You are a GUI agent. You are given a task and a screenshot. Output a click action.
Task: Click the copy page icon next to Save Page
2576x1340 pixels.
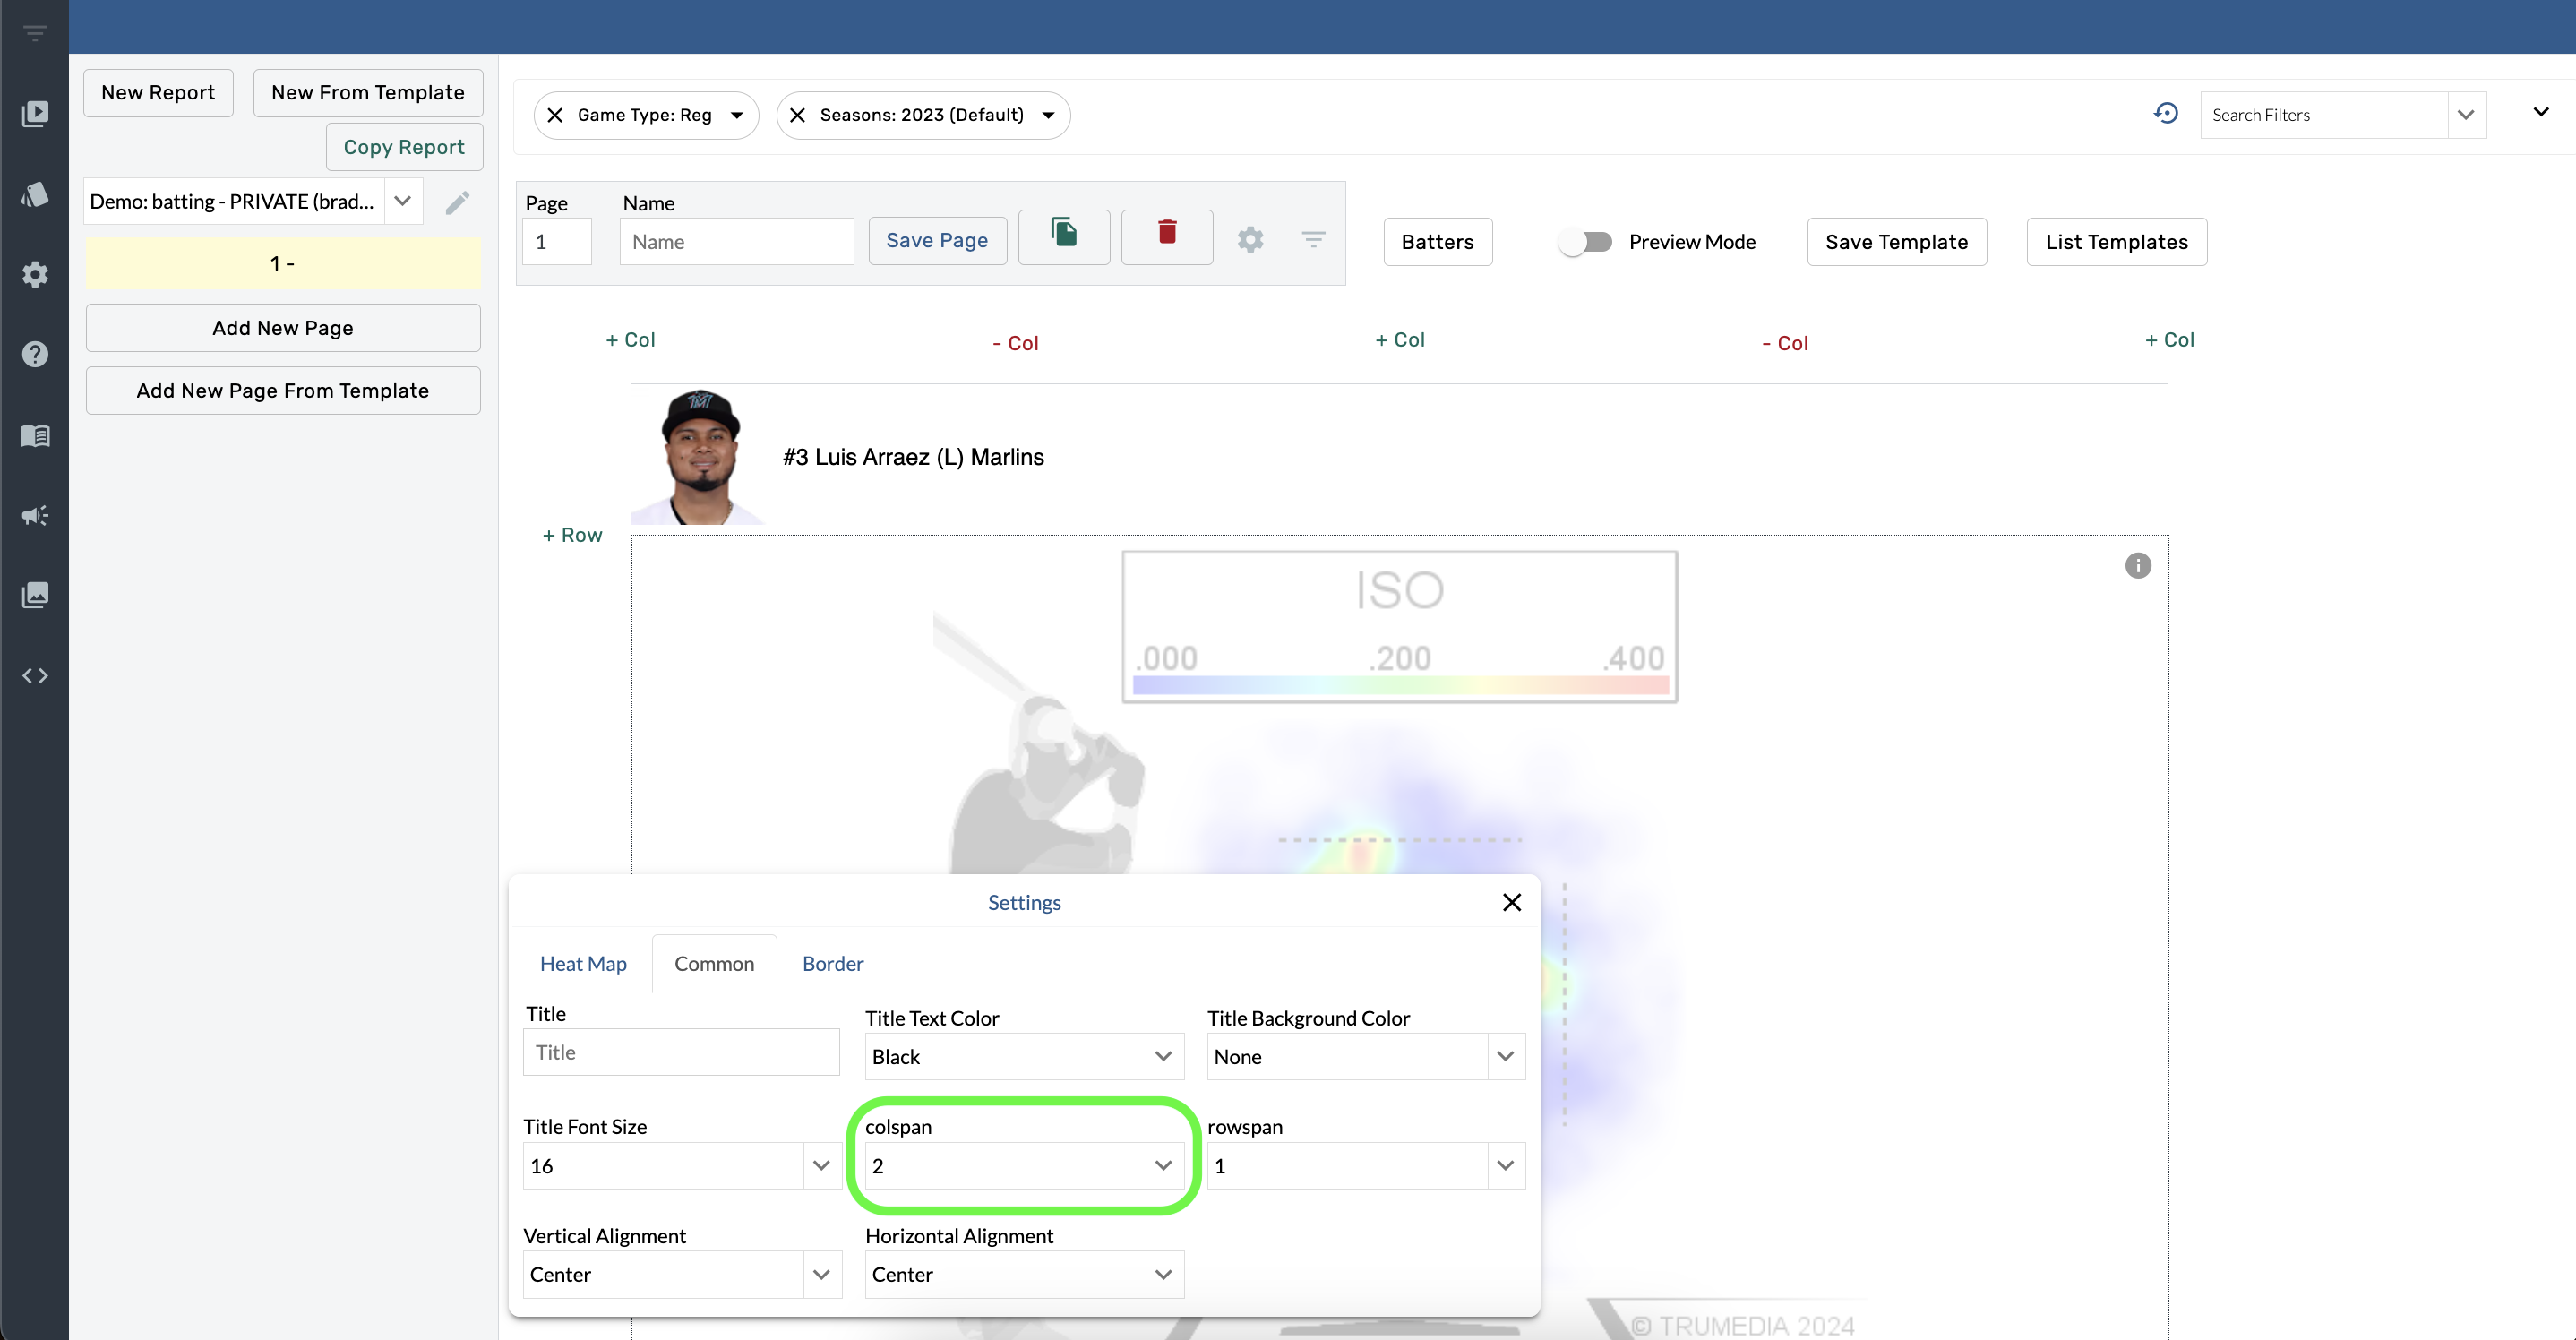tap(1063, 237)
